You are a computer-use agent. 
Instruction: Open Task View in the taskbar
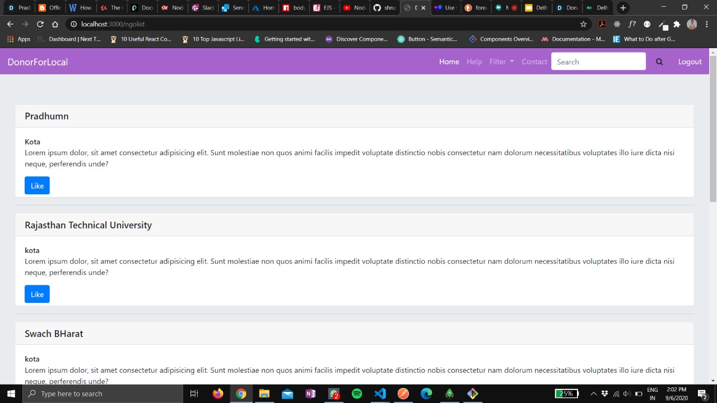194,393
